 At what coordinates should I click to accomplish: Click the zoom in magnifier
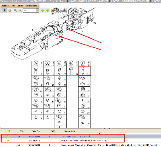pos(15,10)
